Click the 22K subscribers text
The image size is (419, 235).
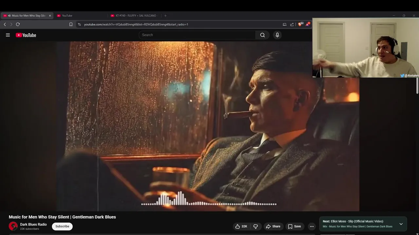[x=29, y=229]
